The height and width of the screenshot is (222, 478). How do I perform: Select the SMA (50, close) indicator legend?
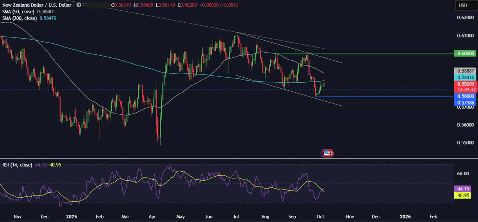(19, 12)
